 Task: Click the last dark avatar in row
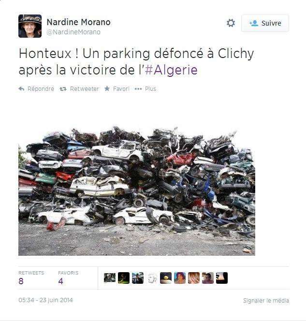[222, 278]
